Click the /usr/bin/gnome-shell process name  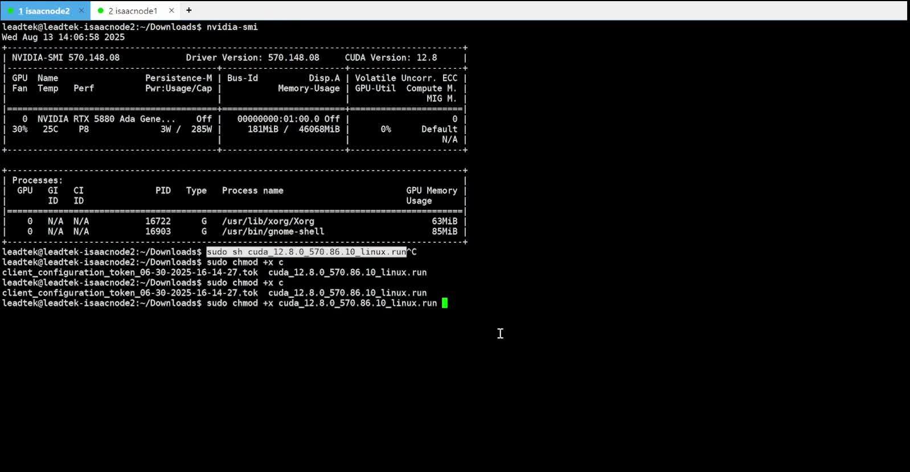click(x=273, y=231)
